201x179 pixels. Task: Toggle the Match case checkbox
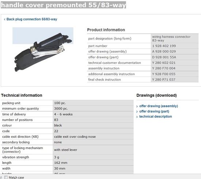[x=6, y=177]
